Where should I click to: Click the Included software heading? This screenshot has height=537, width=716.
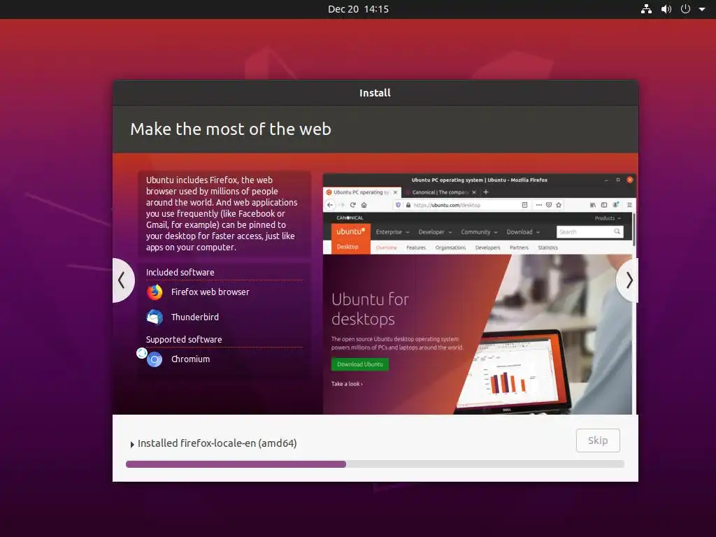pyautogui.click(x=180, y=272)
